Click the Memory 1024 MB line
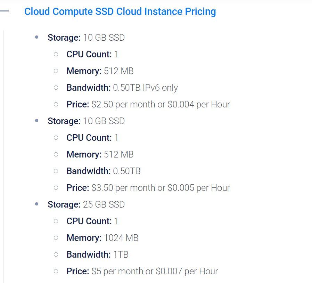Screen dimensions: 312x283 (102, 238)
